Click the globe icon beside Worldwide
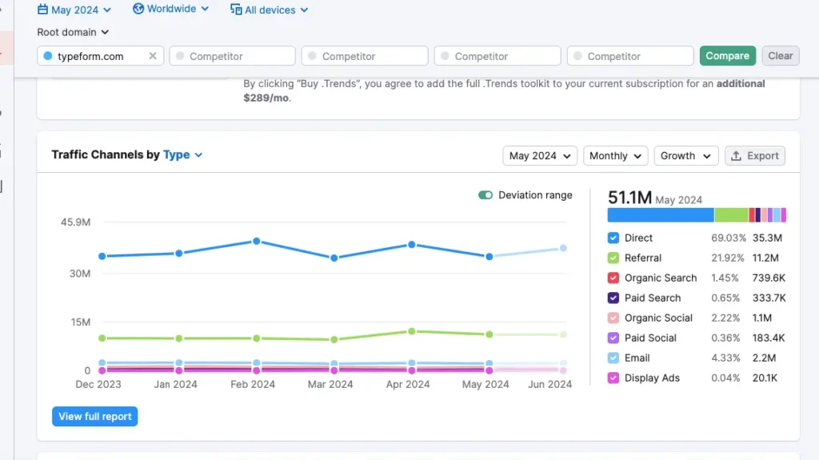 tap(138, 9)
